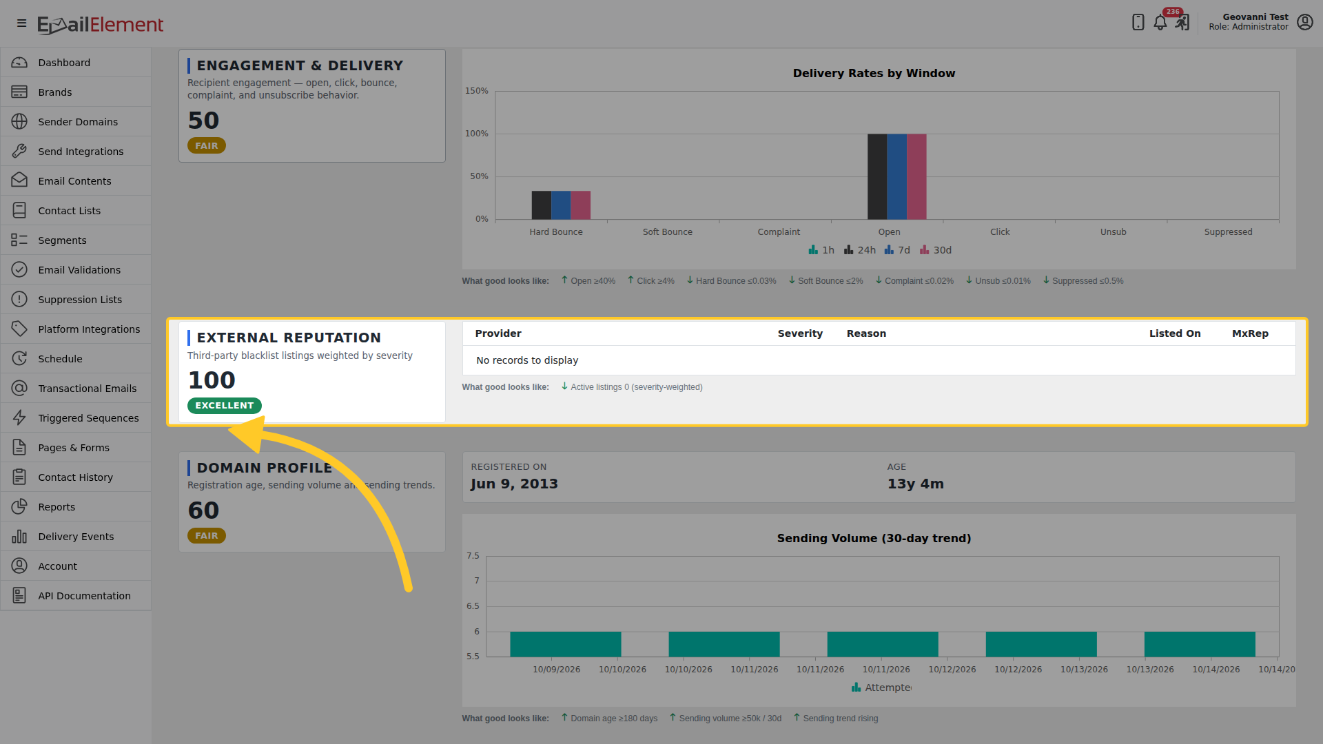Select Brands icon in sidebar

(x=19, y=92)
